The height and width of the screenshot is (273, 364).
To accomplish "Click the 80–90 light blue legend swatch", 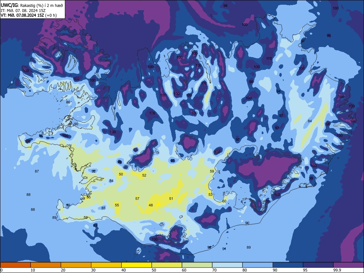I will click(258, 265).
